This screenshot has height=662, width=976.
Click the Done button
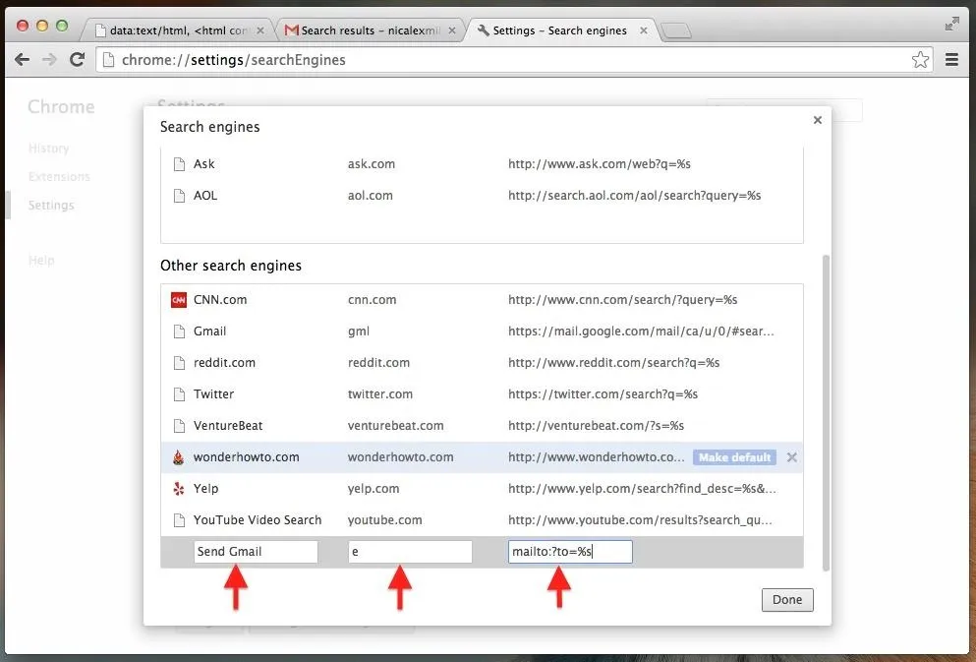786,600
